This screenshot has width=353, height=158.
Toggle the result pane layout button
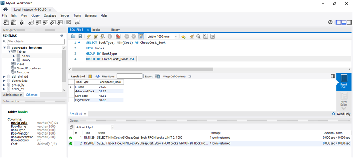[x=333, y=76]
